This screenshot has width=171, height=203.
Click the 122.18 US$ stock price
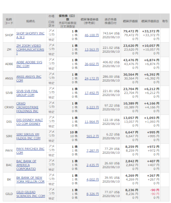coord(111,120)
